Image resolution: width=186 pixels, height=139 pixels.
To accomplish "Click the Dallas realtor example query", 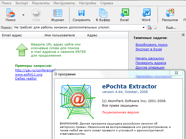I will (x=26, y=78).
